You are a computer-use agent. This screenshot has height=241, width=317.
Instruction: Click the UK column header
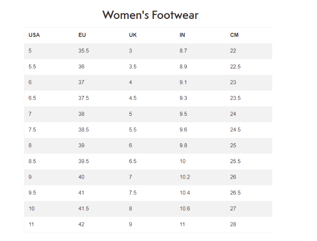pyautogui.click(x=133, y=35)
